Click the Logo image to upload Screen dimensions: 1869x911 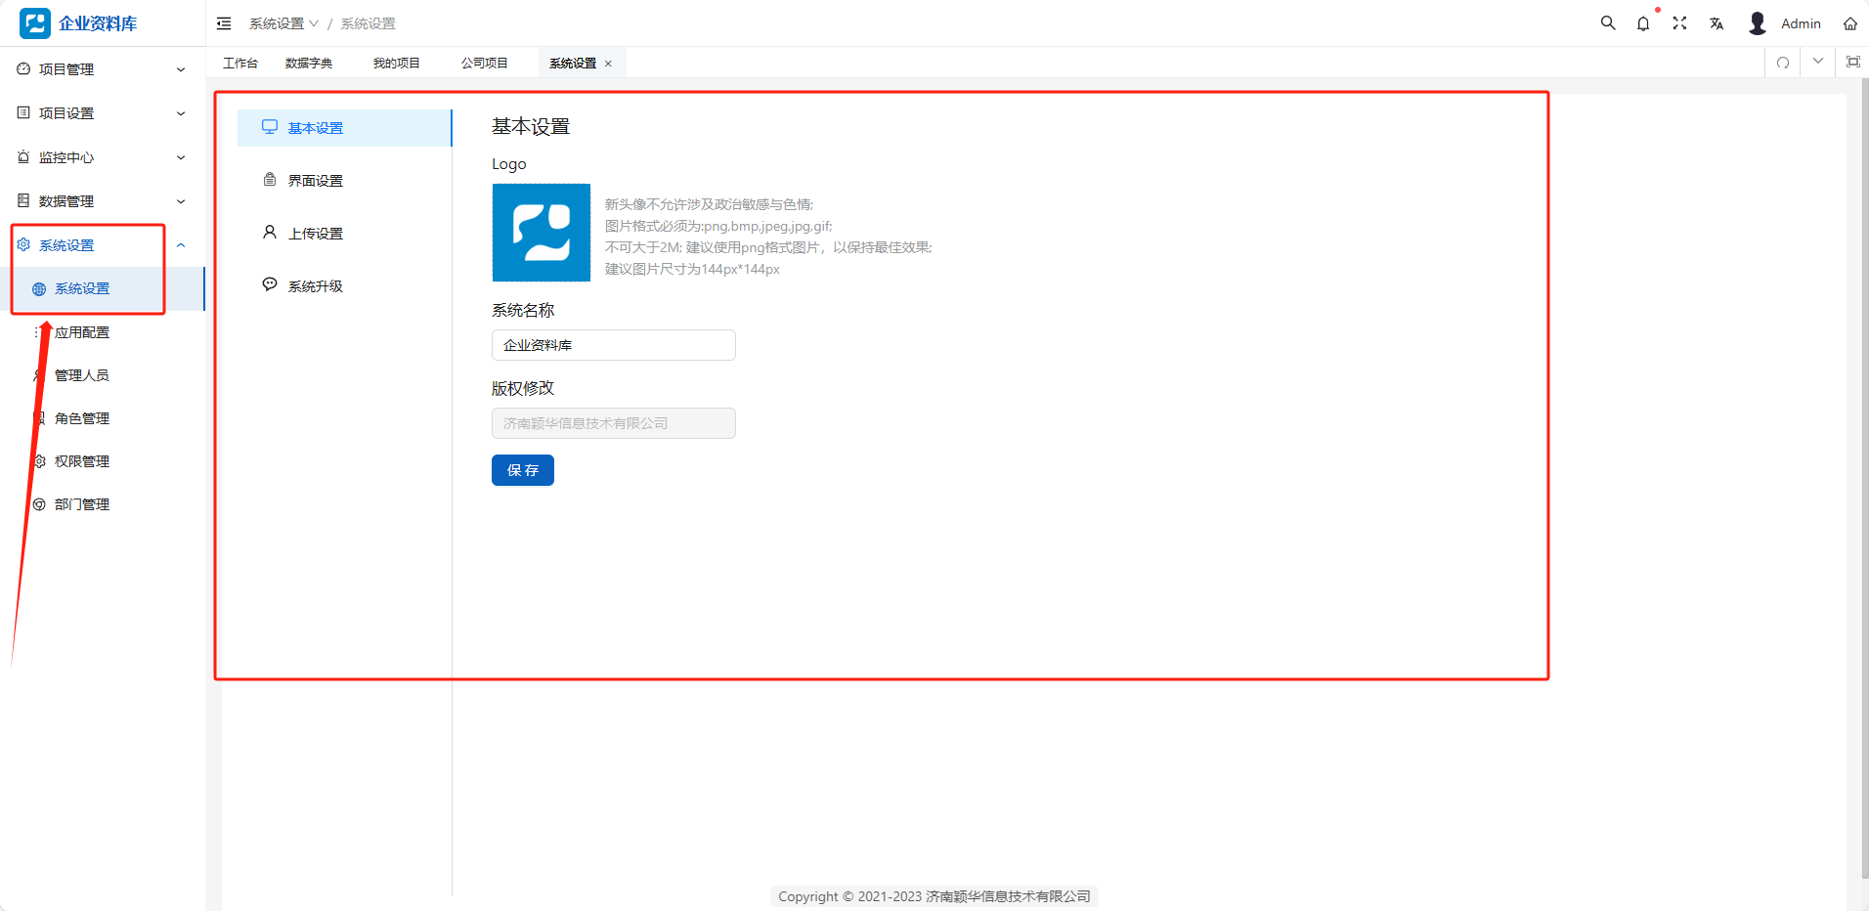[542, 233]
